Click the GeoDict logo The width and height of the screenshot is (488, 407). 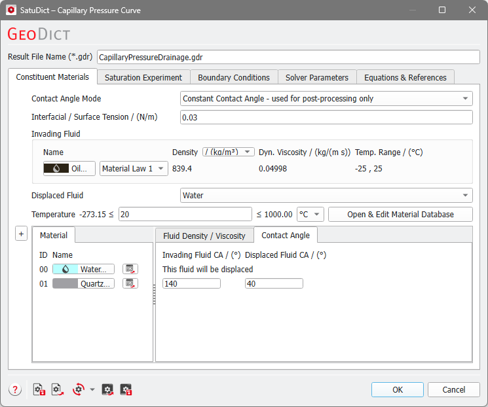coord(39,34)
